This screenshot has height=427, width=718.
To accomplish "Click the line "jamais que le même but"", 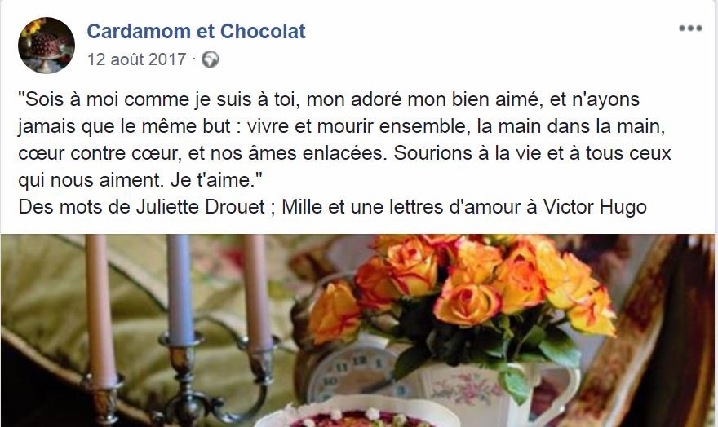I will (342, 126).
